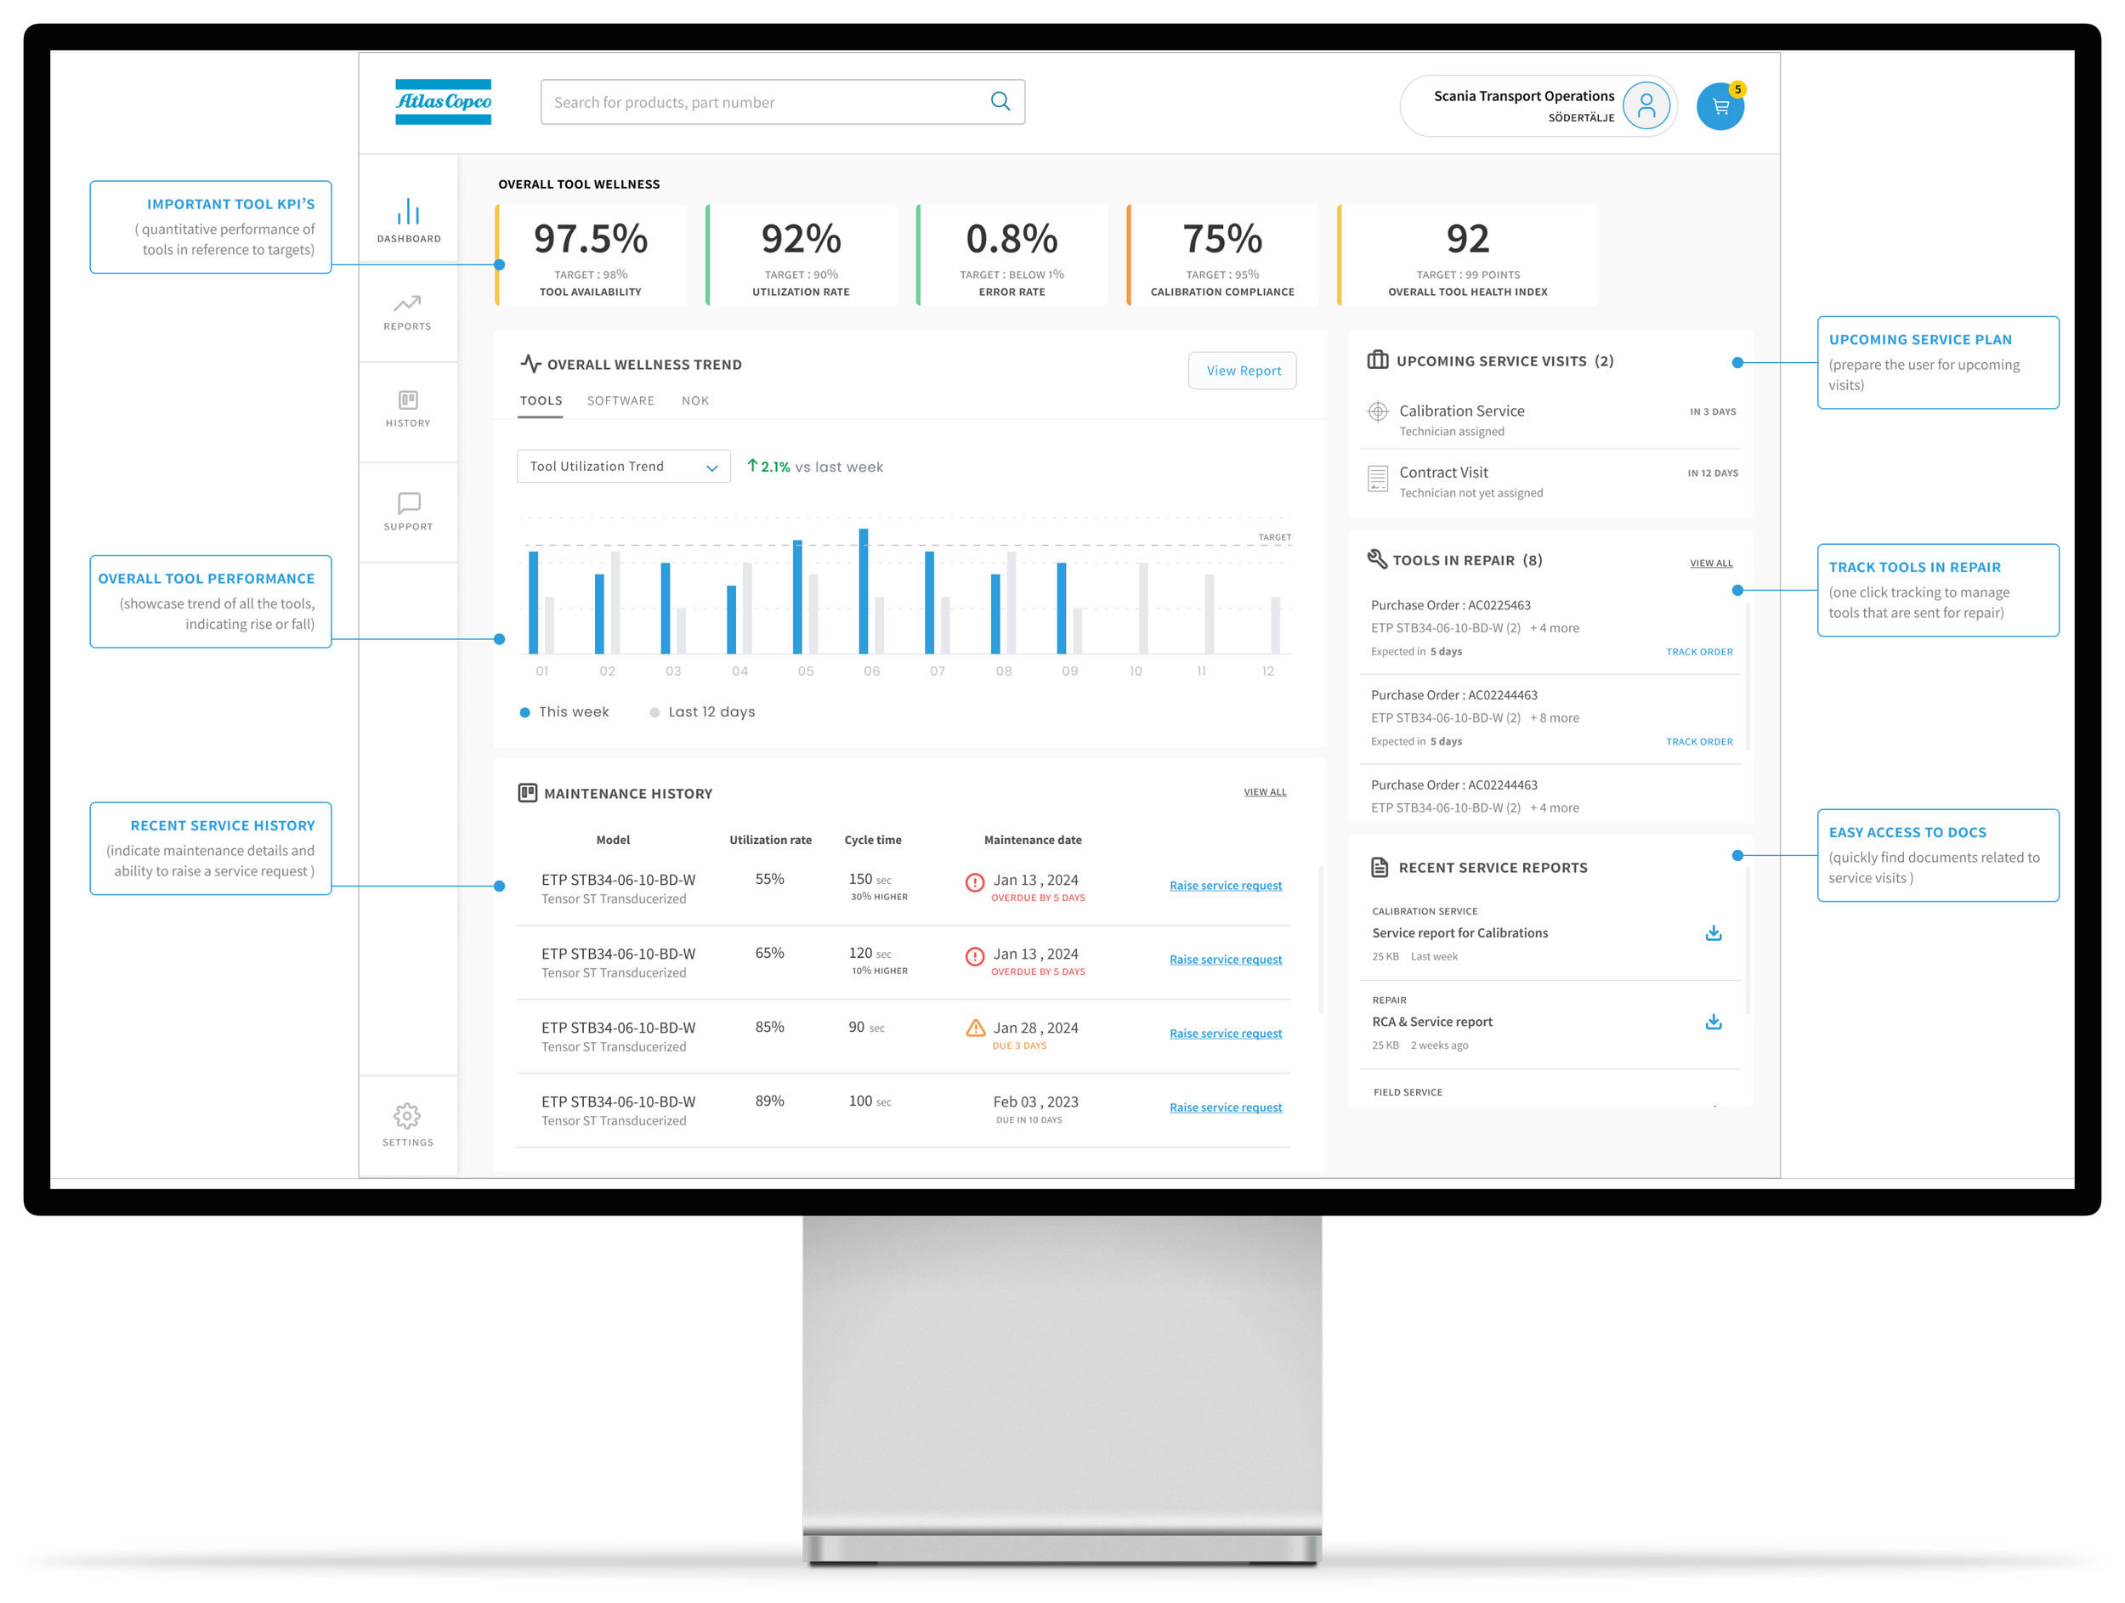
Task: Enable the Last 12 days view
Action: click(702, 711)
